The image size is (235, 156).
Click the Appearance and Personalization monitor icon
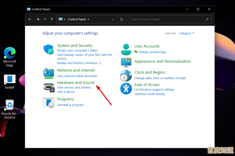[126, 62]
